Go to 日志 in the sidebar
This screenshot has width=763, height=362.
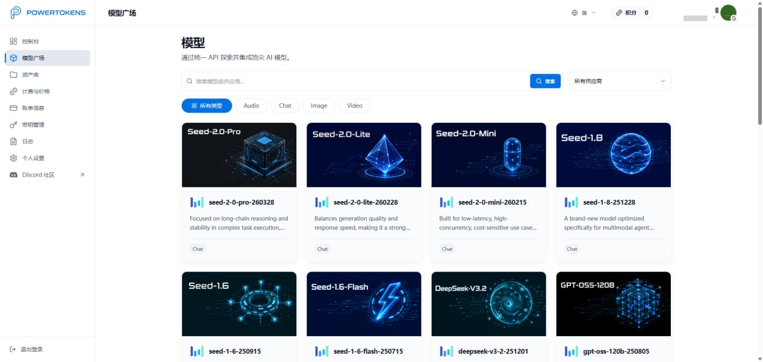[x=48, y=142]
